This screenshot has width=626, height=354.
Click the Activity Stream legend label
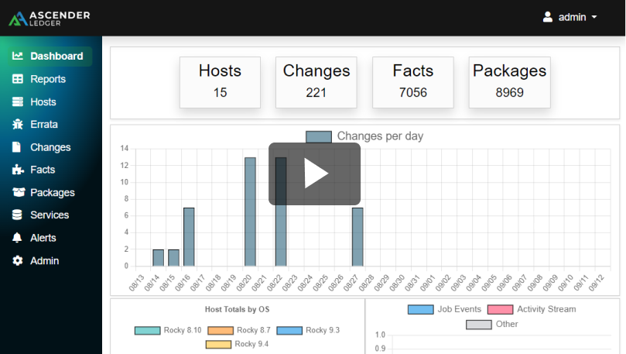point(546,309)
